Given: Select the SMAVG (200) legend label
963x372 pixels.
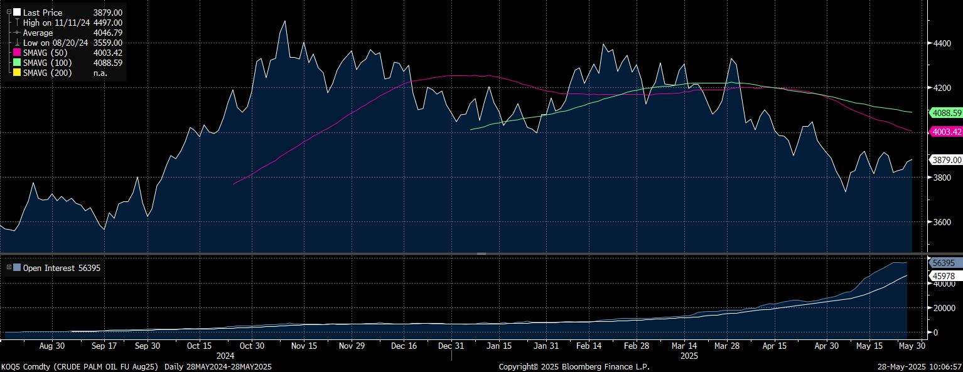Looking at the screenshot, I should coord(47,73).
